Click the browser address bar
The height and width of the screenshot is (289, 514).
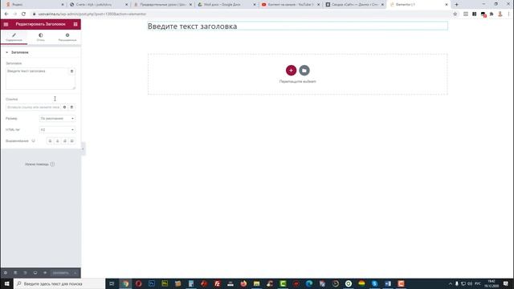pyautogui.click(x=241, y=14)
